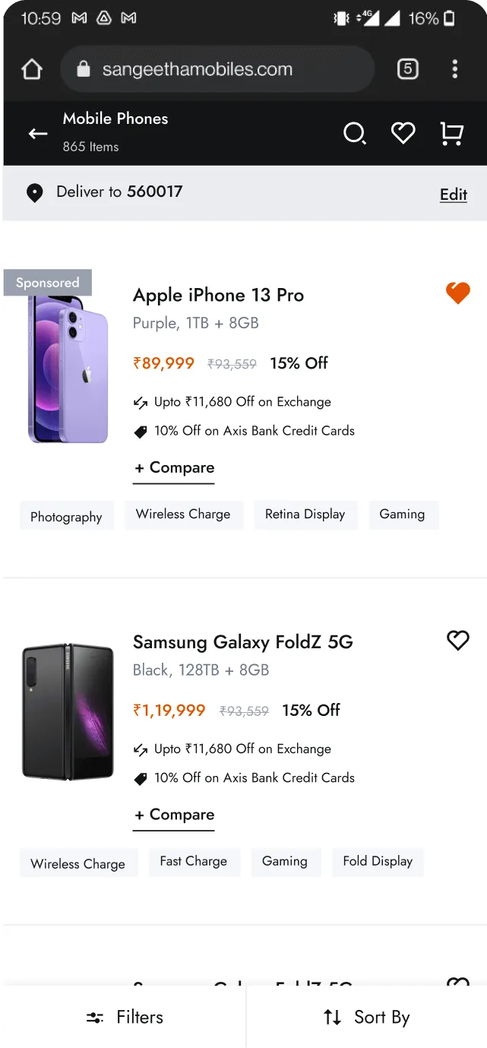Screen dimensions: 487x1048
Task: Remove iPhone 13 Pro from wishlist
Action: click(x=457, y=293)
